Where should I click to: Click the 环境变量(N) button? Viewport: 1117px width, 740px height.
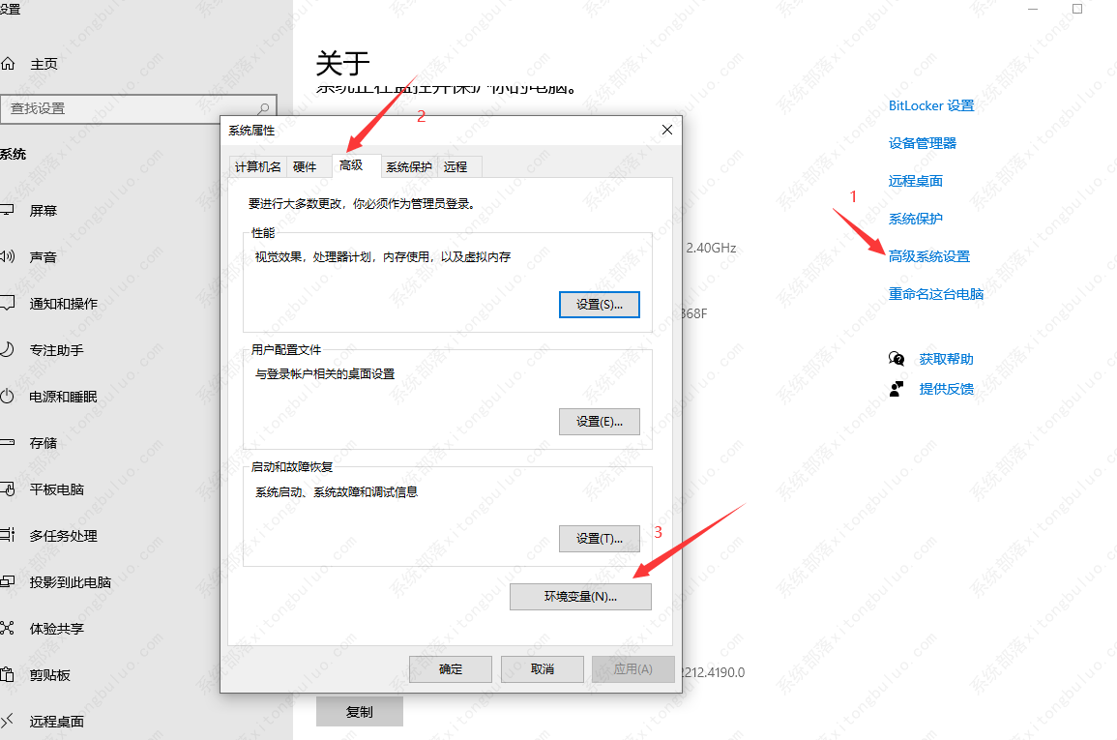click(580, 597)
